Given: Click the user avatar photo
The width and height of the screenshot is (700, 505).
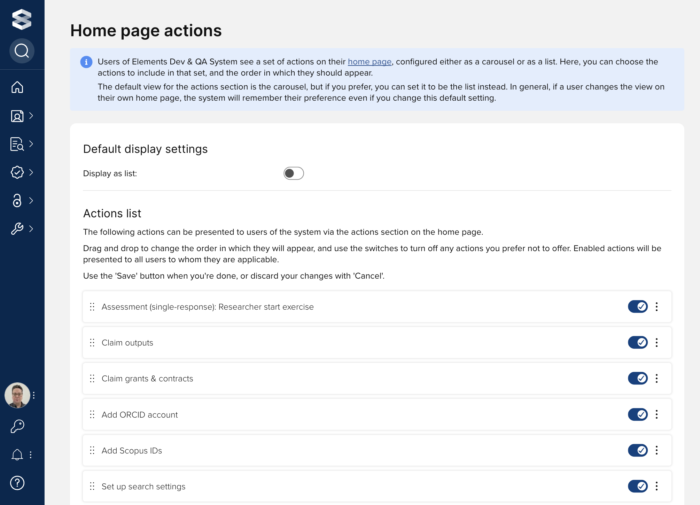Looking at the screenshot, I should [x=17, y=395].
